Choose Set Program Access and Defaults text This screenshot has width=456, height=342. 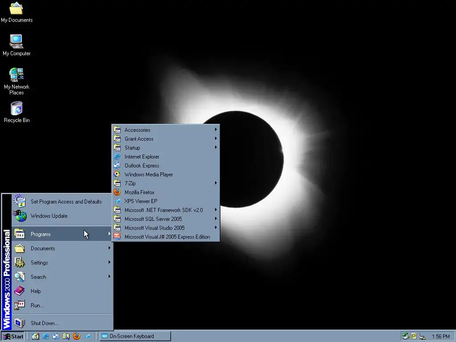coord(66,202)
